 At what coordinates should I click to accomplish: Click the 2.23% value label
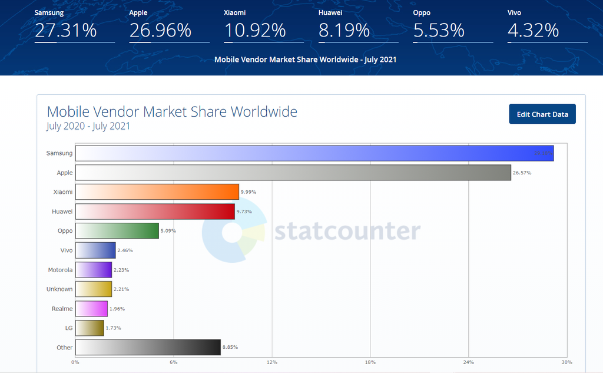(x=121, y=270)
